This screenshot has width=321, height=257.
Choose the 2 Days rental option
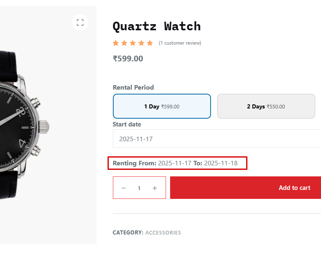pyautogui.click(x=266, y=106)
